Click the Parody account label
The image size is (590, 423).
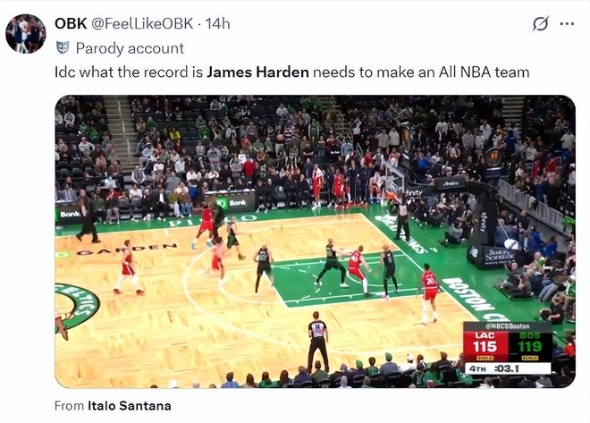(x=130, y=48)
